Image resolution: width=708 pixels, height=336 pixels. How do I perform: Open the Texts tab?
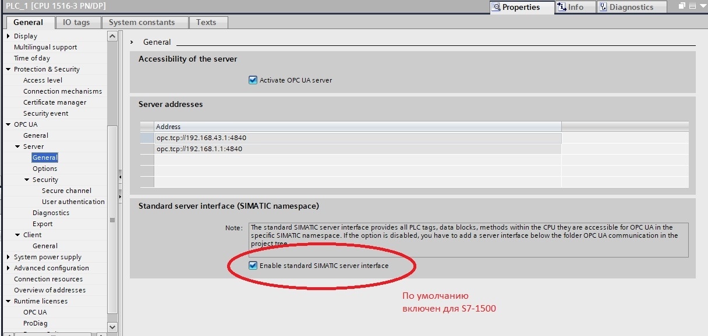click(206, 22)
